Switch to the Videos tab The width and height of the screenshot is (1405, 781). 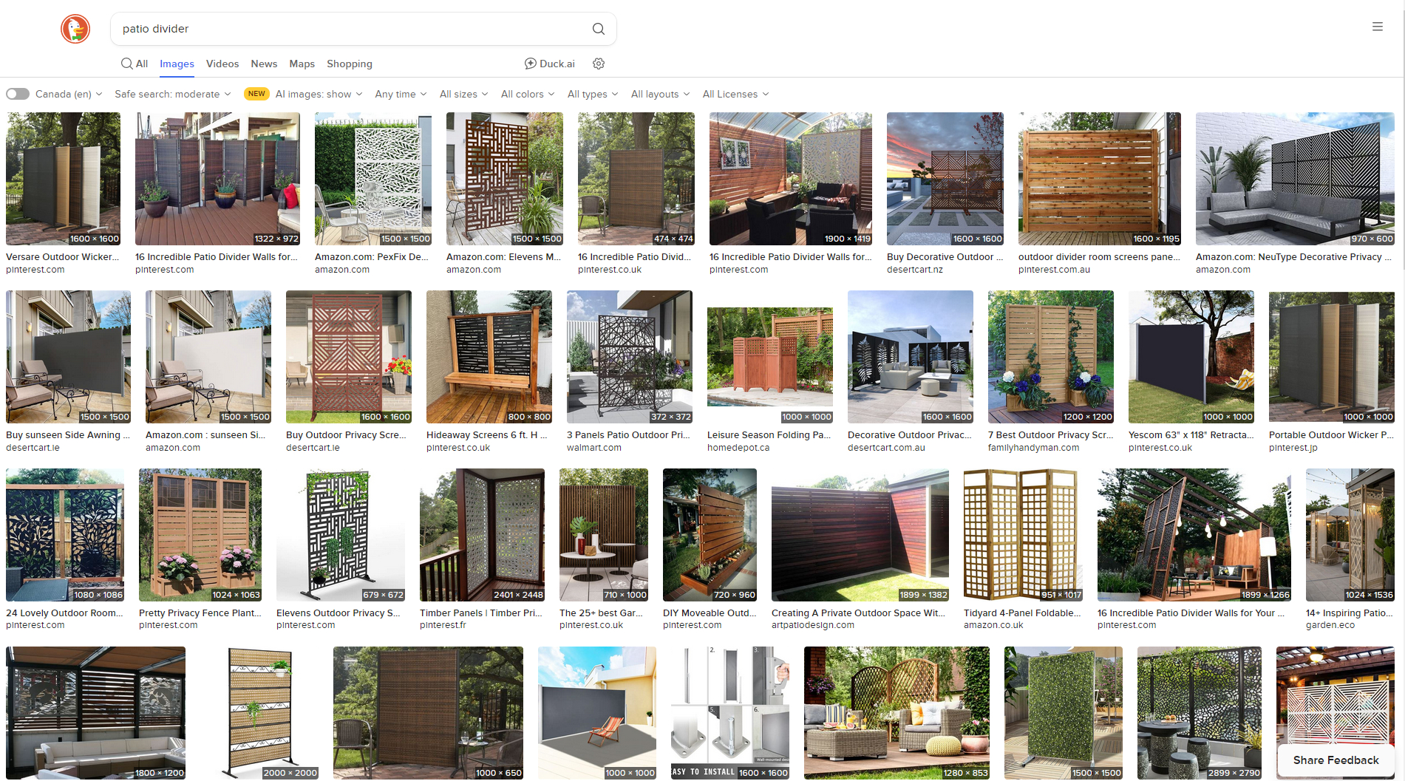coord(222,64)
